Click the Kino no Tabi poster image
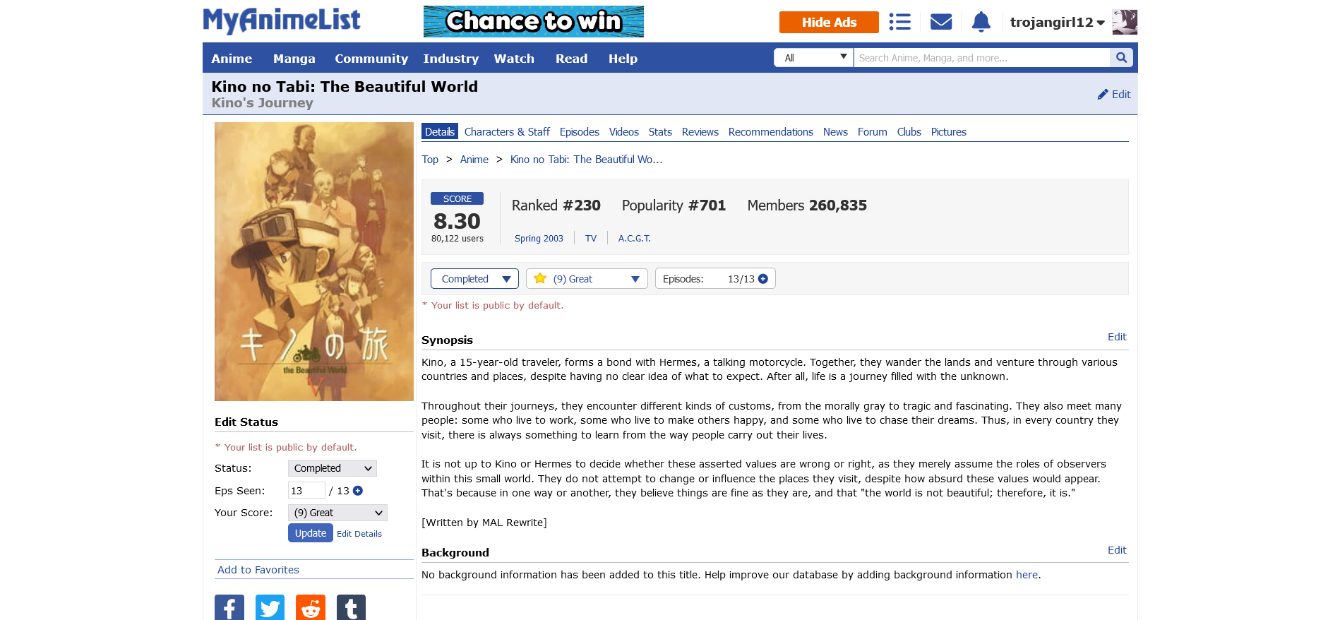Screen dimensions: 1340x620 (314, 261)
